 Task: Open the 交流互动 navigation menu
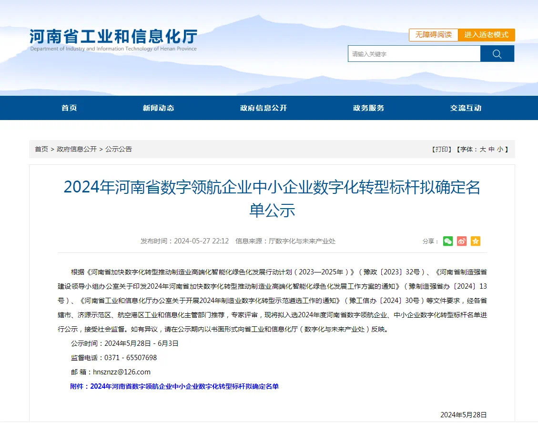pos(466,108)
